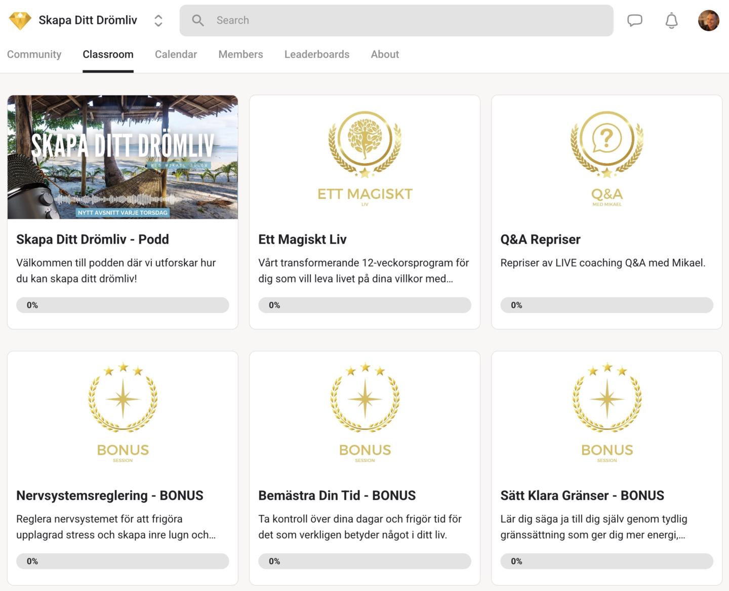Click the magnifying glass search icon
The height and width of the screenshot is (591, 729).
[198, 20]
